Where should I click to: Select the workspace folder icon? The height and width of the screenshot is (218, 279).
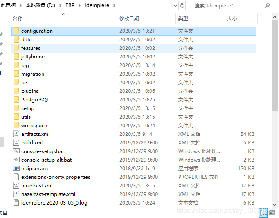pos(16,125)
